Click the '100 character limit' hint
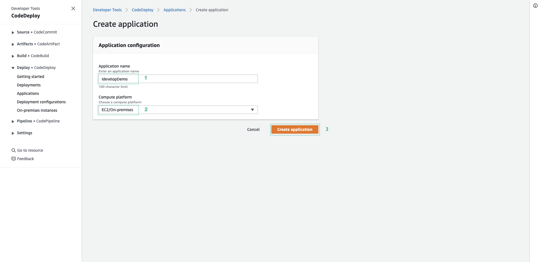 point(113,87)
